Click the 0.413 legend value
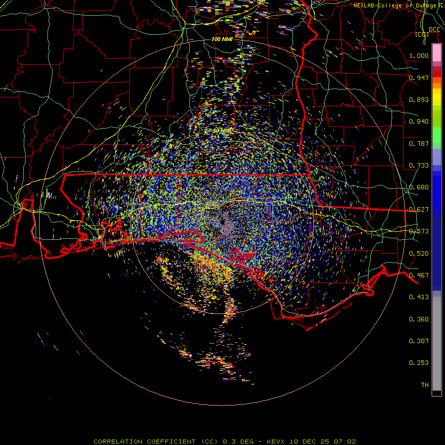Screen dimensions: 445x445 click(x=419, y=297)
